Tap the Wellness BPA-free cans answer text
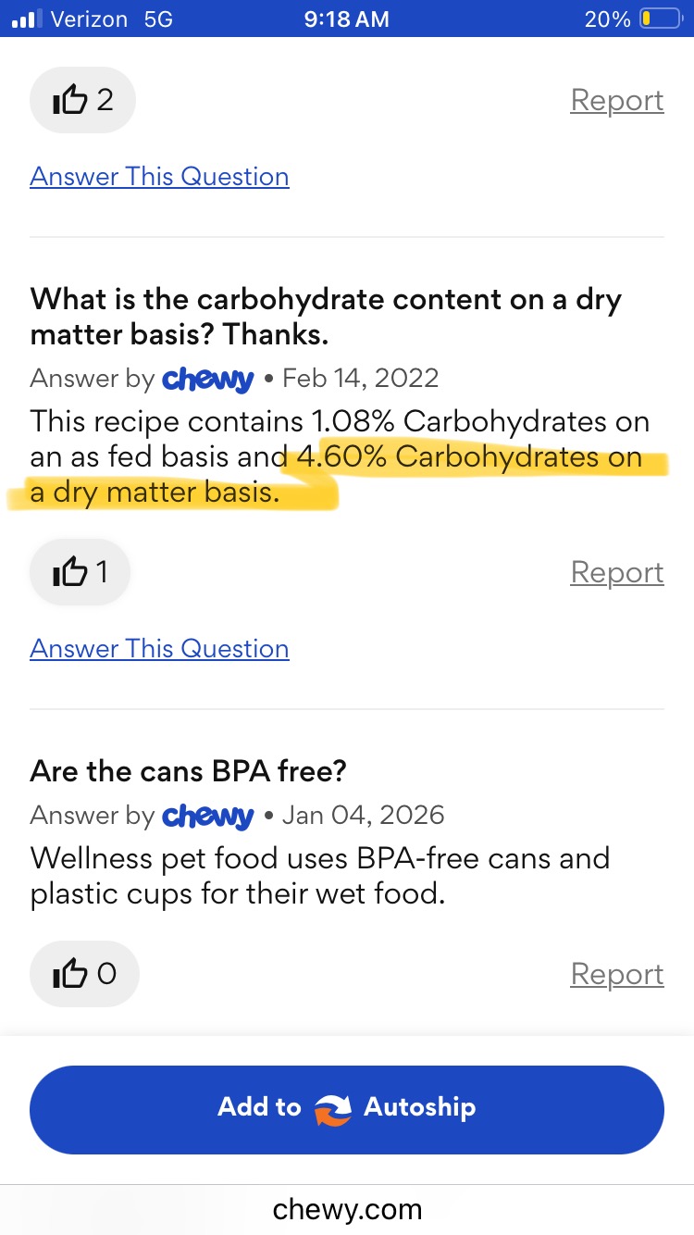The image size is (694, 1235). coord(319,875)
